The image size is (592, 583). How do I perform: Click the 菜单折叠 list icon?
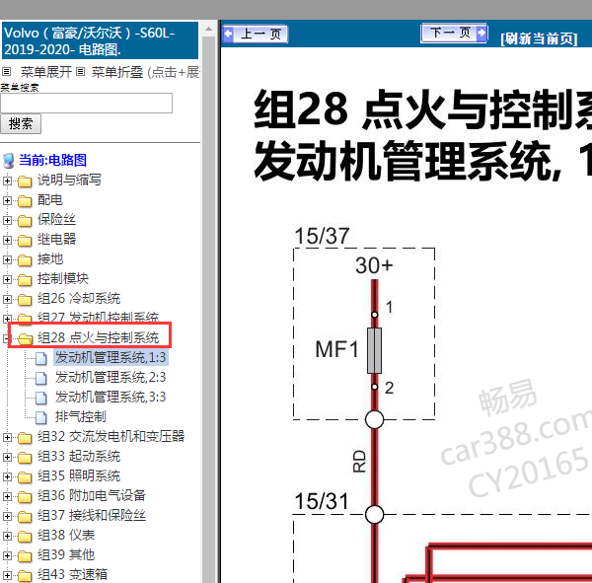click(80, 71)
